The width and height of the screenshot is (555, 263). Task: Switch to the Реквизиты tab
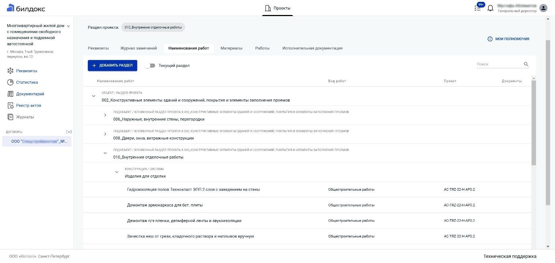point(98,48)
